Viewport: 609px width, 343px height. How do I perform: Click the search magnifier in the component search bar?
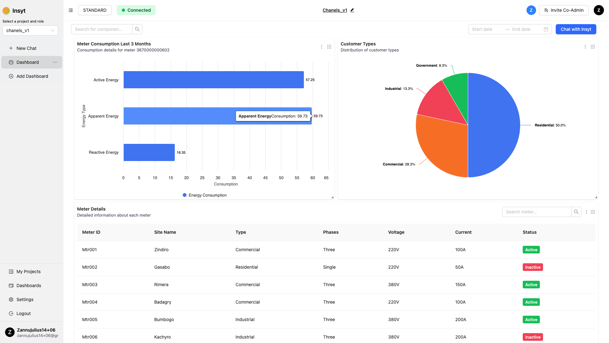tap(137, 29)
